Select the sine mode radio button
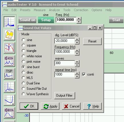The image size is (124, 122). (x=23, y=40)
